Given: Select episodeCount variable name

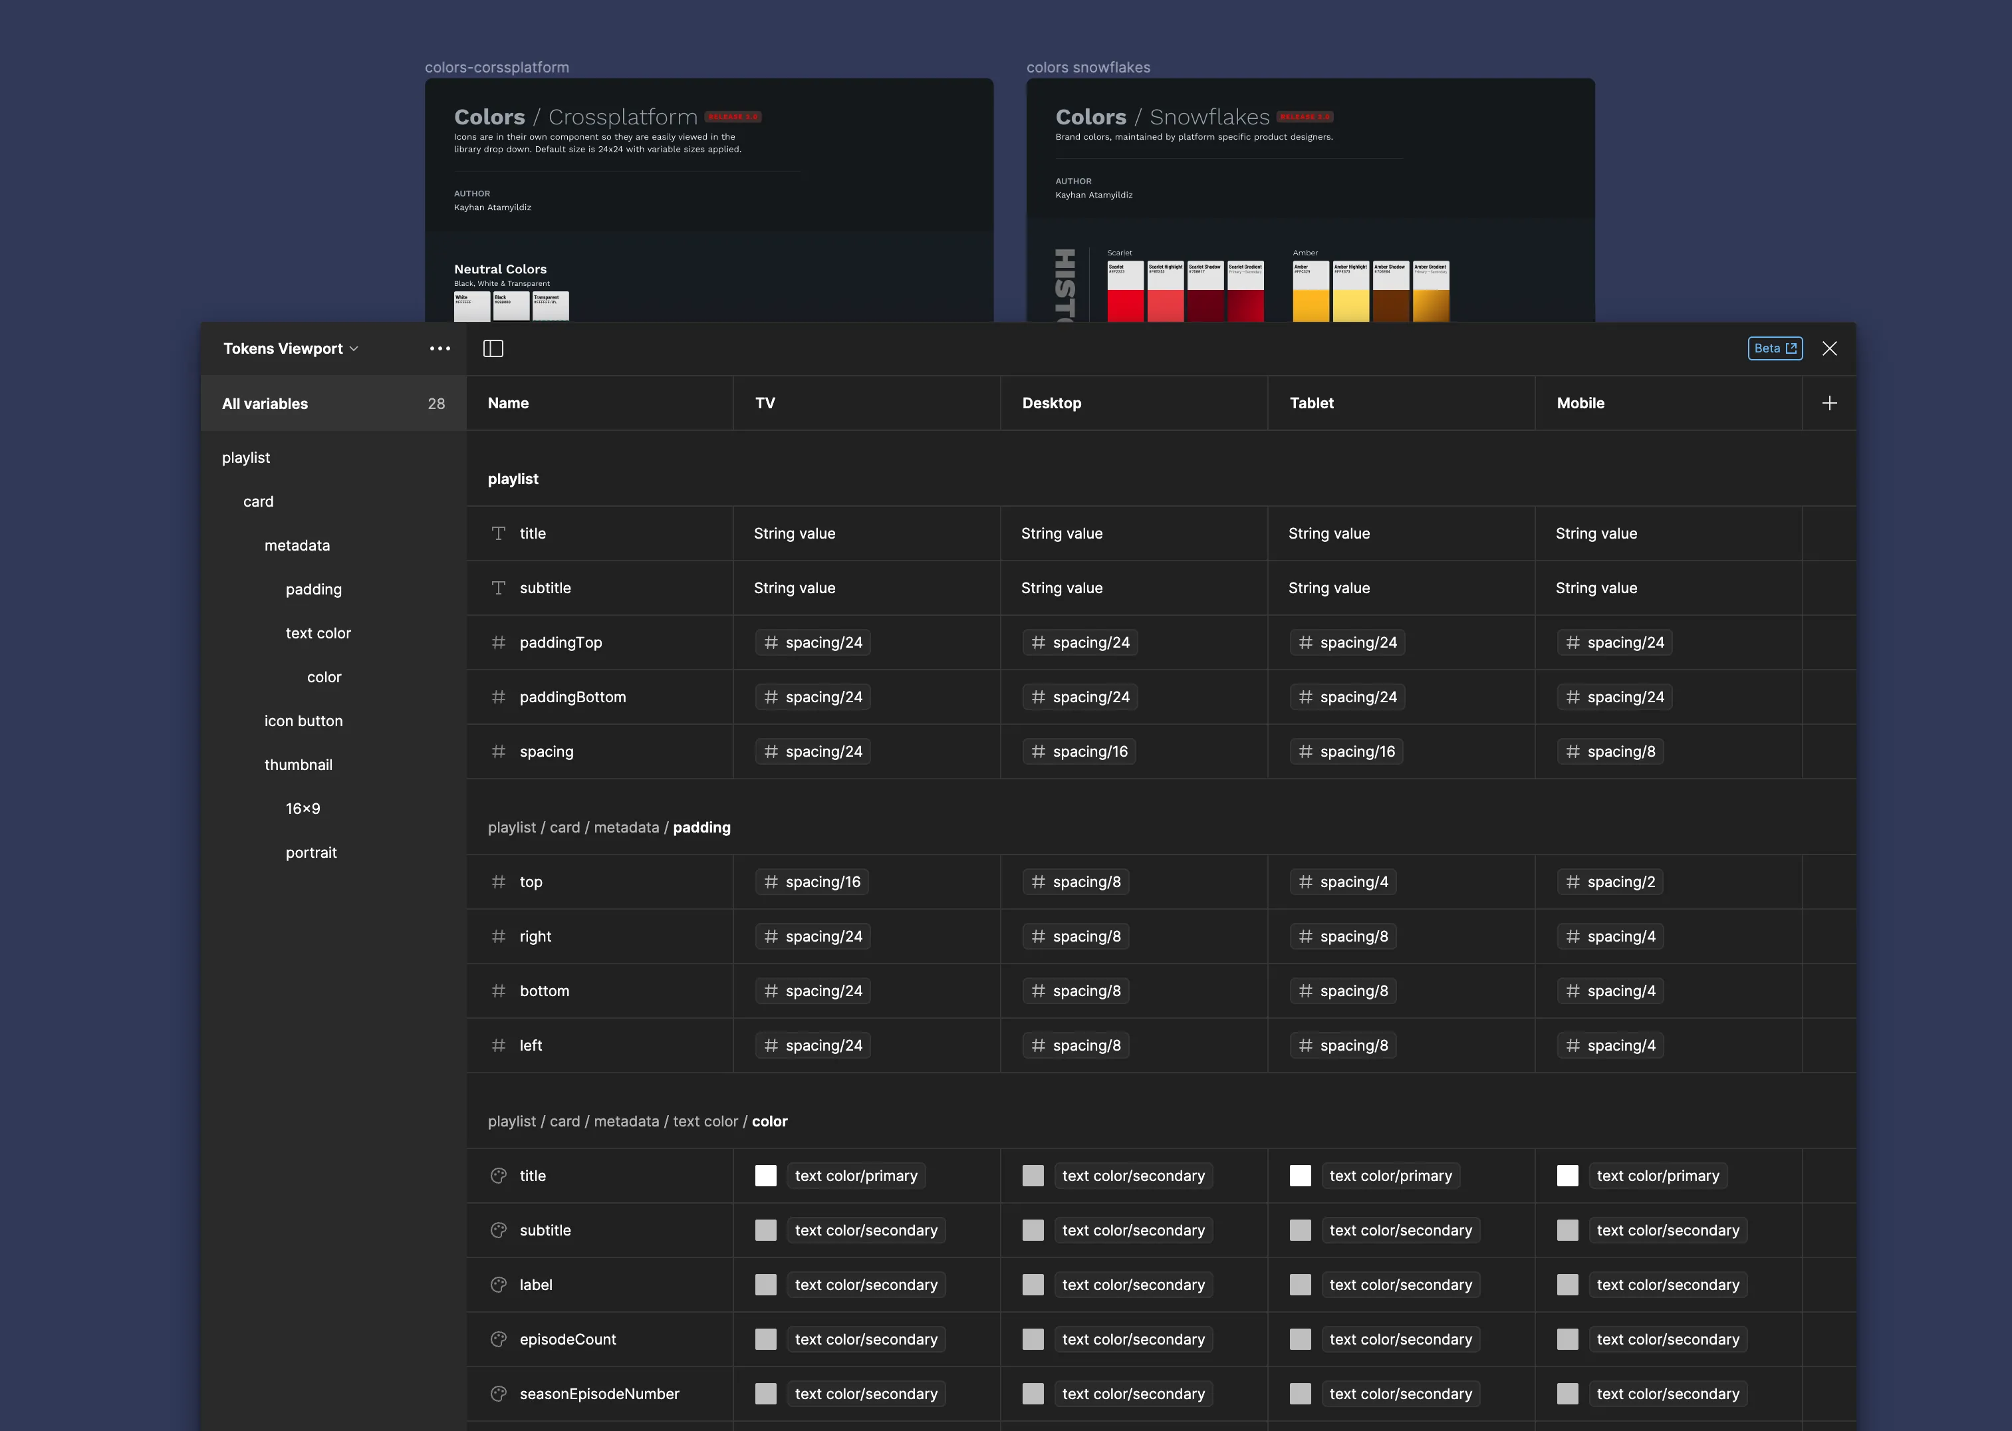Looking at the screenshot, I should (567, 1341).
